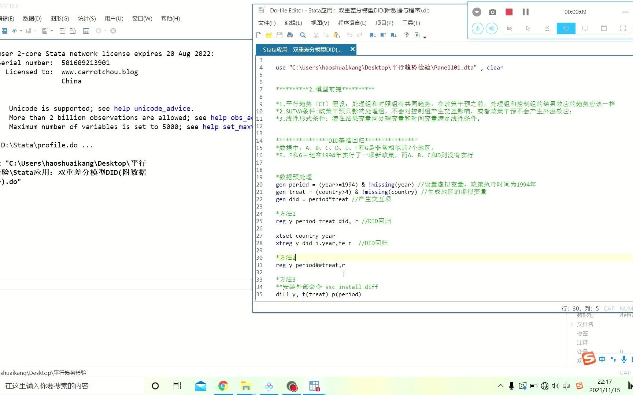Open new Do-file Editor icon in Stata toolbar
Viewport: 633px width, 395px height.
point(45,31)
